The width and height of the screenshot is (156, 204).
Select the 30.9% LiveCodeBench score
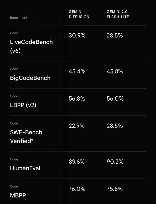click(x=77, y=35)
